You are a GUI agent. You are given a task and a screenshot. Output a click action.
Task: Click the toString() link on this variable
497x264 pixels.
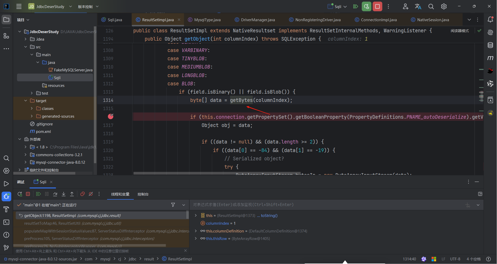click(269, 215)
